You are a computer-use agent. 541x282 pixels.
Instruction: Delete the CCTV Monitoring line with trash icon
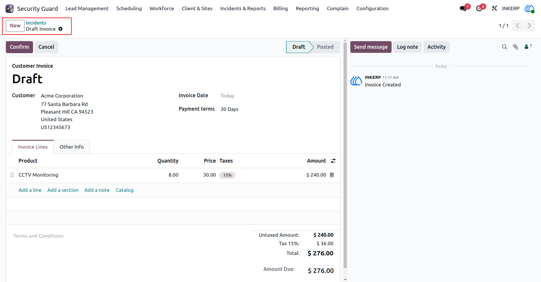tap(332, 175)
